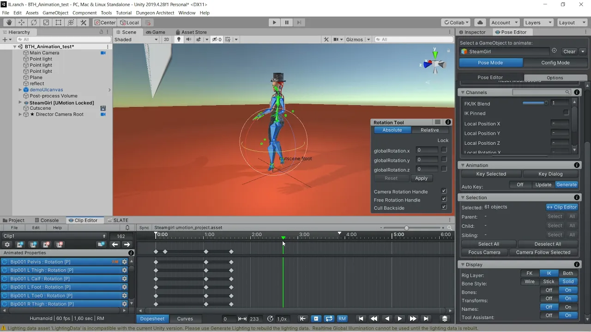Open the GameObject menu
Screen dimensions: 591x332
(x=55, y=13)
